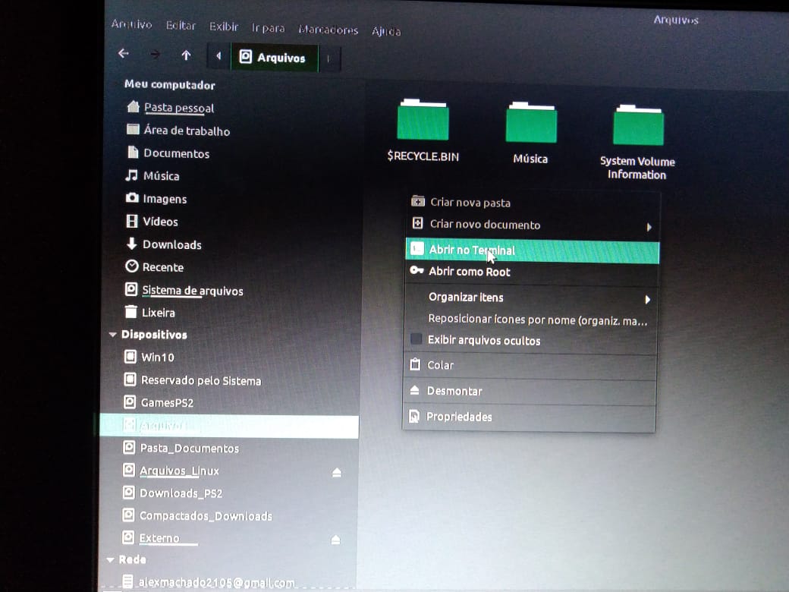Open the Ajuda menu

[386, 31]
